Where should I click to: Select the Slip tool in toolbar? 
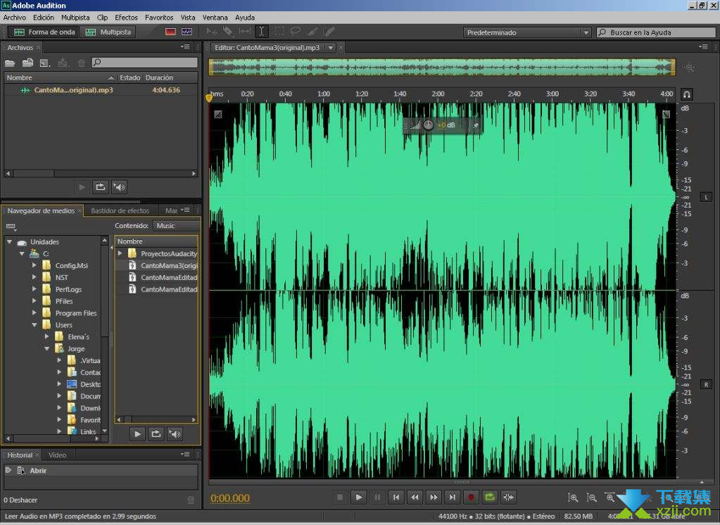(245, 31)
